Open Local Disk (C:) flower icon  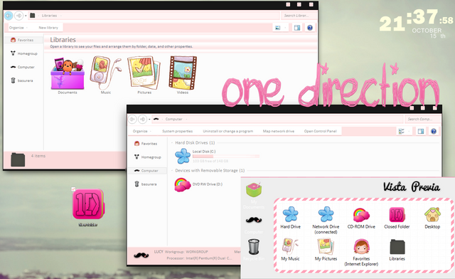pyautogui.click(x=183, y=156)
